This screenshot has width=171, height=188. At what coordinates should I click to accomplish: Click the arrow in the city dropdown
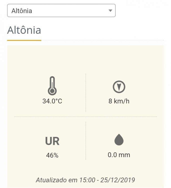coord(110,11)
